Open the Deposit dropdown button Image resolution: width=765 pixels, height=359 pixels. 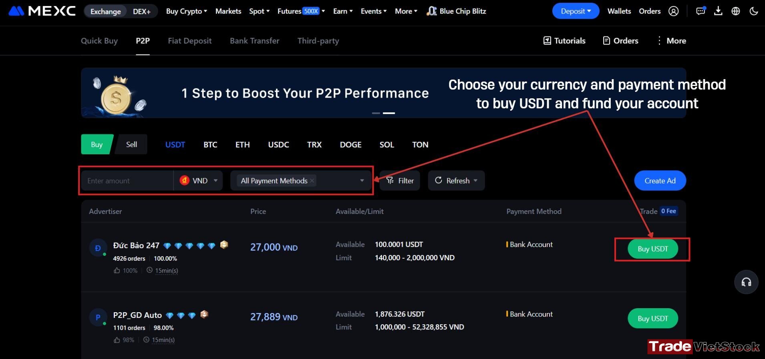[x=576, y=11]
